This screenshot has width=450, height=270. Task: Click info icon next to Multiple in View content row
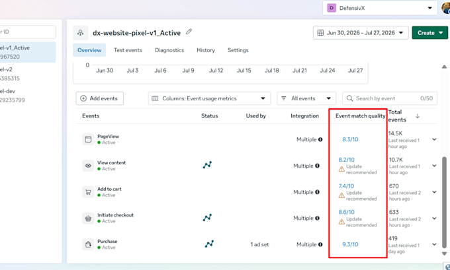(317, 166)
